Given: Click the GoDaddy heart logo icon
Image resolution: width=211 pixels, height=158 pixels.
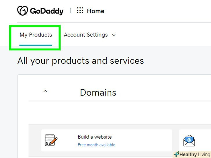Looking at the screenshot, I should [x=23, y=11].
